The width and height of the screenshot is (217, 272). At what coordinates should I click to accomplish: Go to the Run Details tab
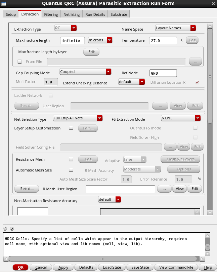(x=95, y=14)
